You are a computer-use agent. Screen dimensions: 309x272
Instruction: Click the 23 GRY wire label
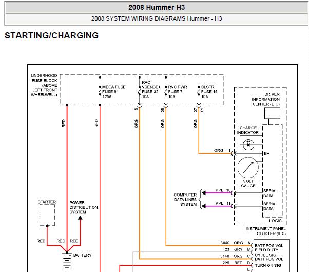point(234,249)
